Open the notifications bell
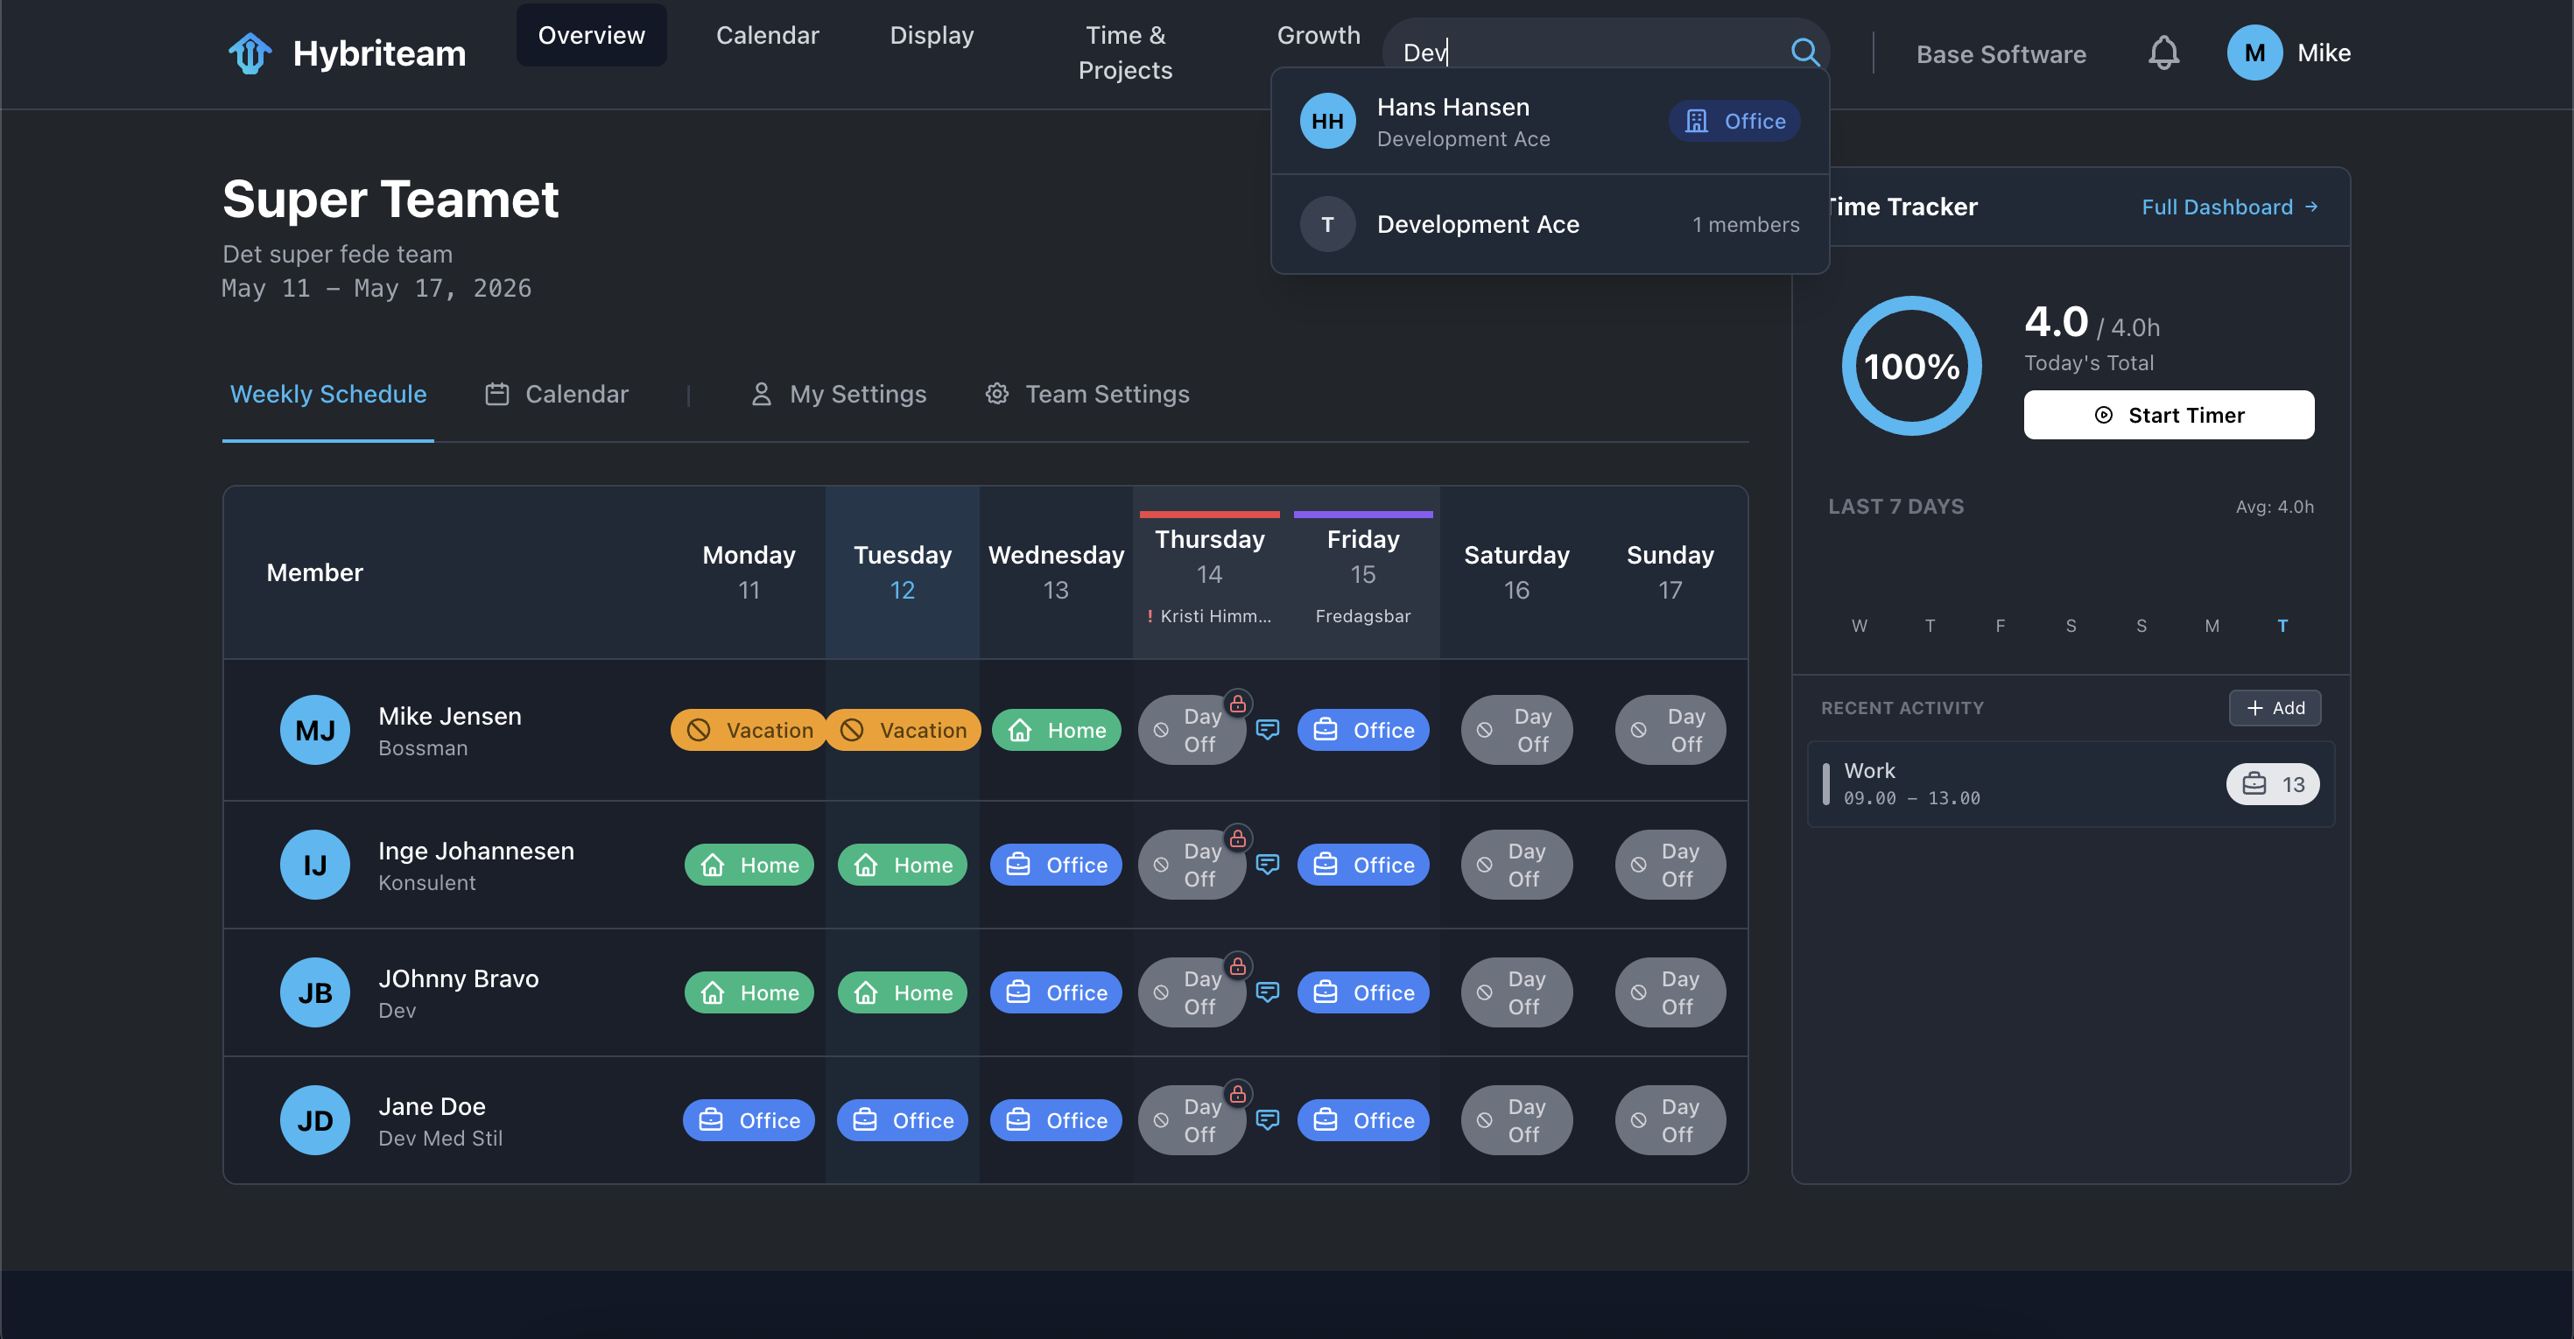The width and height of the screenshot is (2574, 1339). click(x=2163, y=53)
